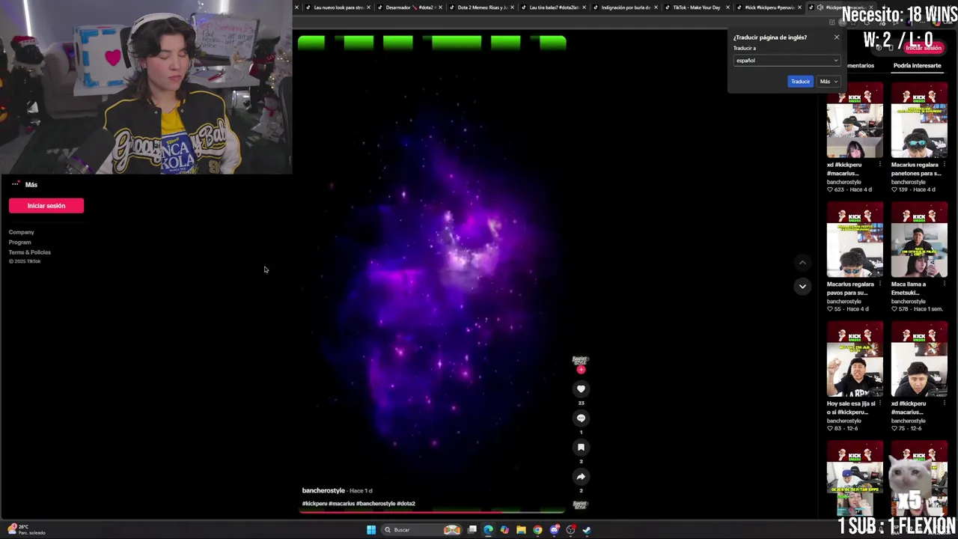This screenshot has width=958, height=539.
Task: Go to the previous video with up chevron
Action: pos(802,263)
